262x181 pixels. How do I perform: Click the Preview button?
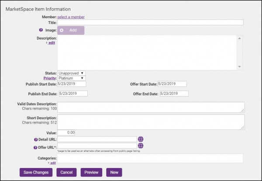91,172
